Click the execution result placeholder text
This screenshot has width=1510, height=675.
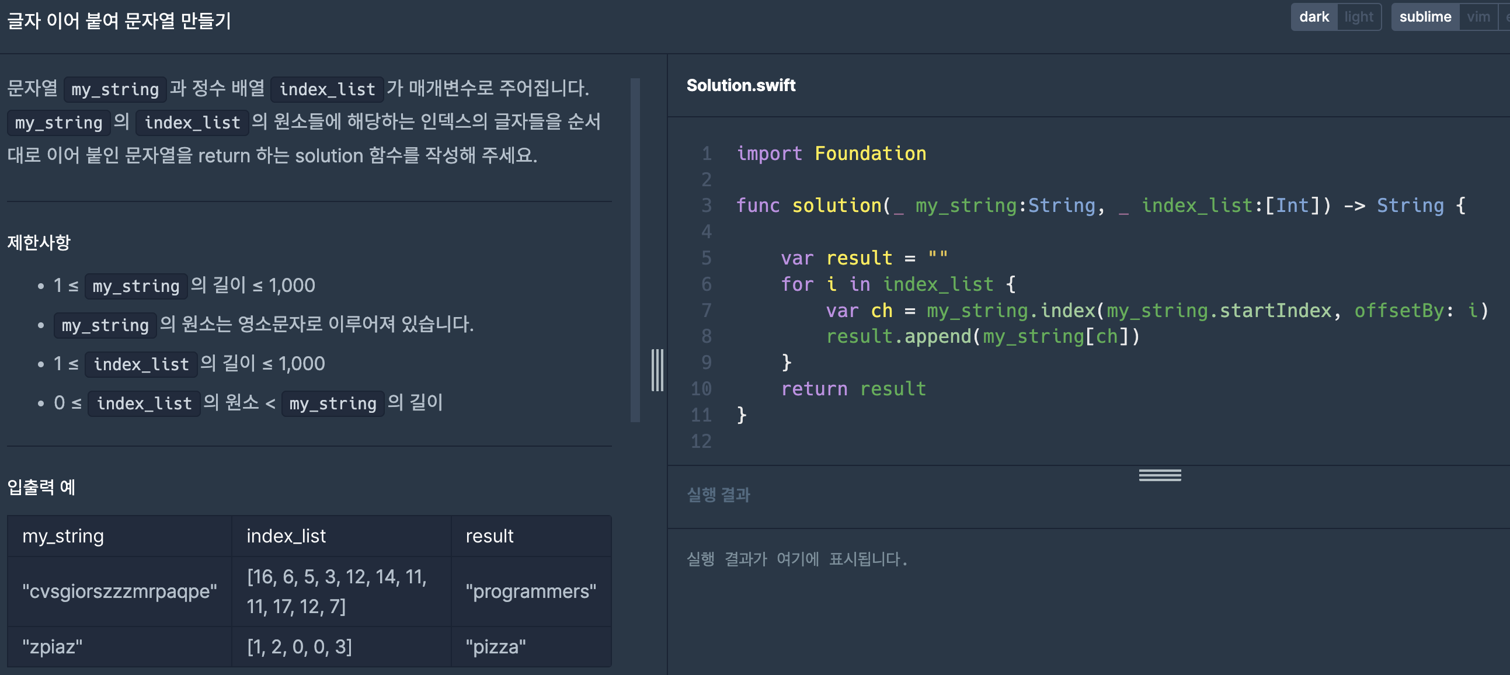coord(796,558)
